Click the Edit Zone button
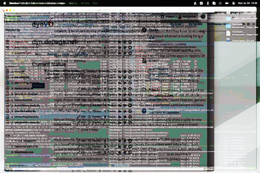260x173 pixels. [38, 86]
